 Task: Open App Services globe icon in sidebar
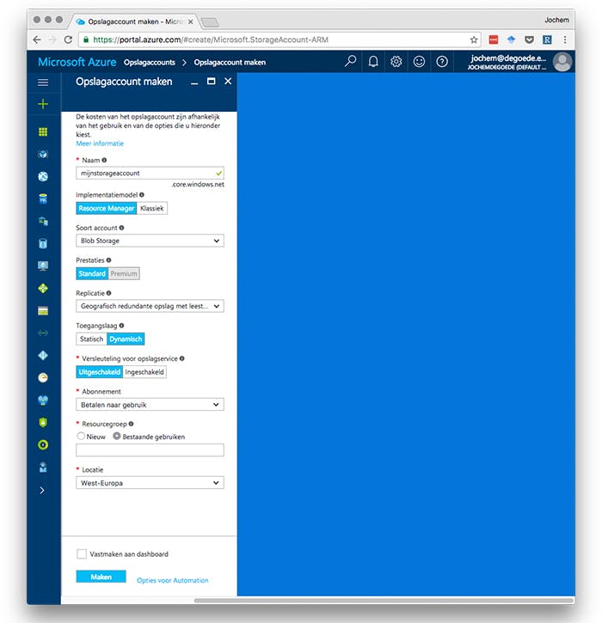43,176
